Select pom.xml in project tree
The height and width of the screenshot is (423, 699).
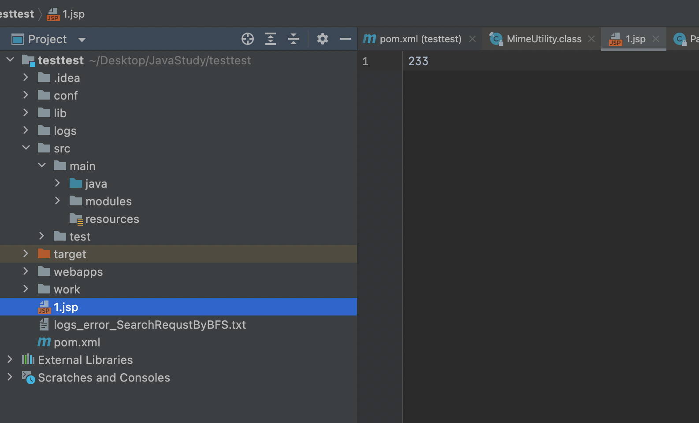pyautogui.click(x=77, y=342)
